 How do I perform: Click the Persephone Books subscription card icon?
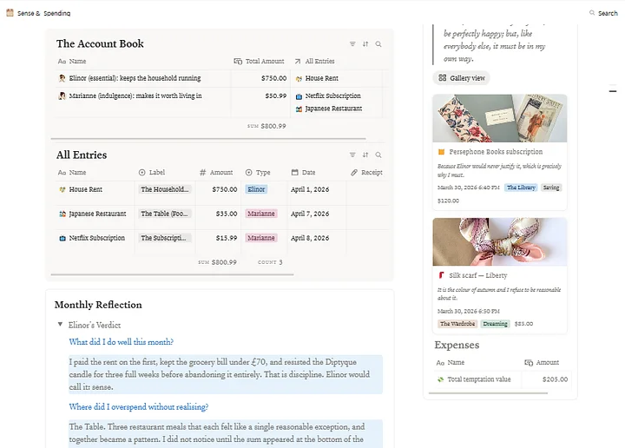pos(441,152)
